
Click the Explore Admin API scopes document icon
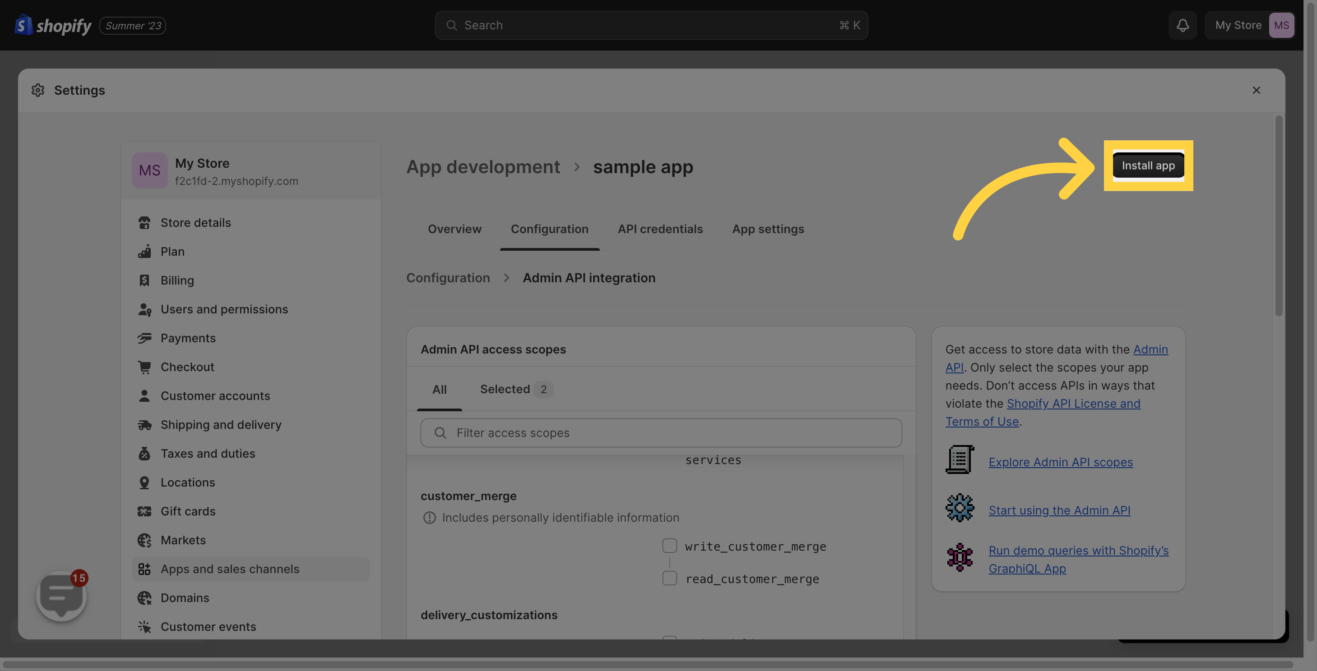[x=960, y=460]
